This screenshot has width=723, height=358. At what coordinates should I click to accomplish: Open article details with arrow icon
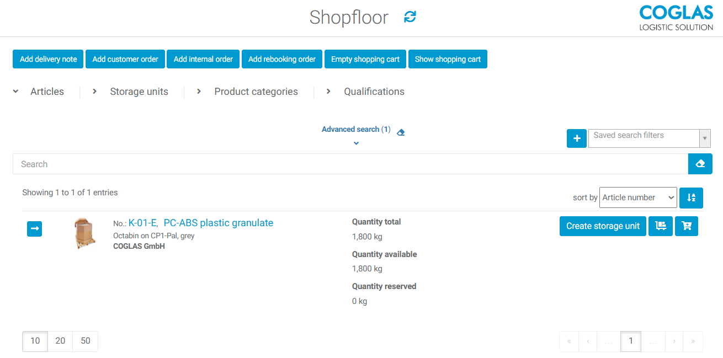[x=35, y=228]
